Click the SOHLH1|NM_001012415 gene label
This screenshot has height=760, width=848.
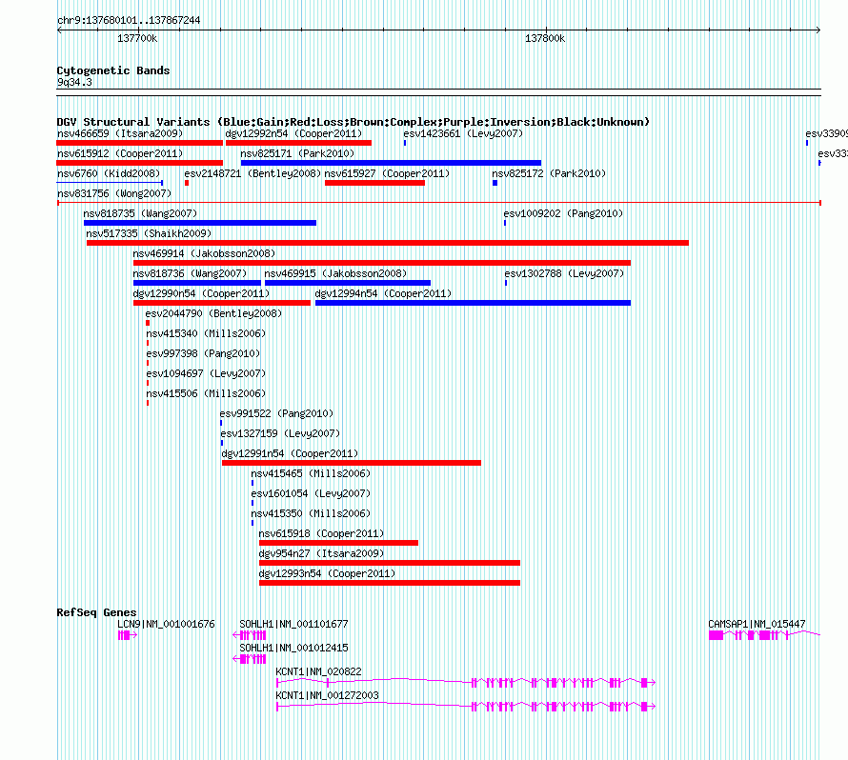point(293,648)
